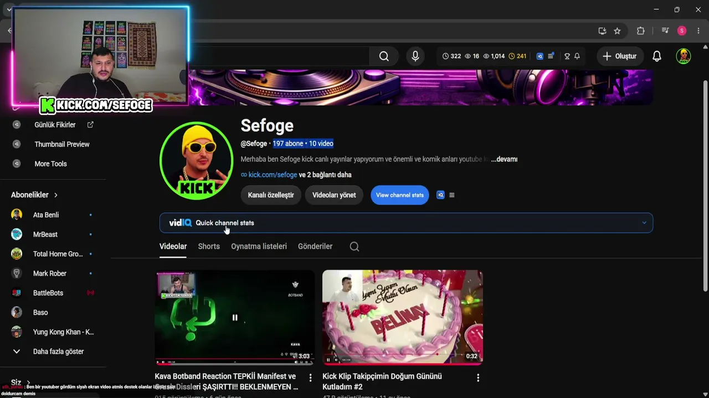Click the page vertical scrollbar
This screenshot has width=709, height=398.
(x=705, y=185)
